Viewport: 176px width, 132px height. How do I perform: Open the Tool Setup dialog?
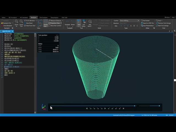pyautogui.click(x=84, y=23)
